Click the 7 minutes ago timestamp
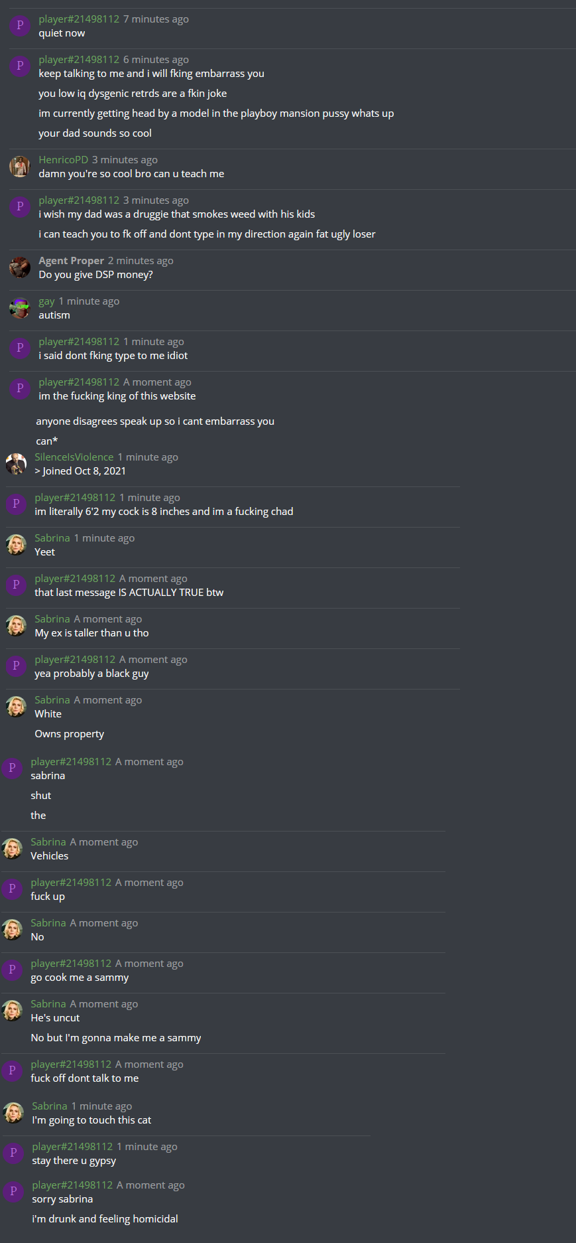 click(156, 19)
